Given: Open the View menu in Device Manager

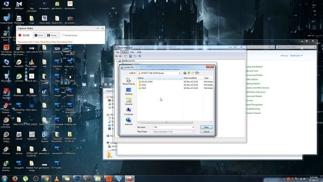Looking at the screenshot, I should tap(132, 52).
